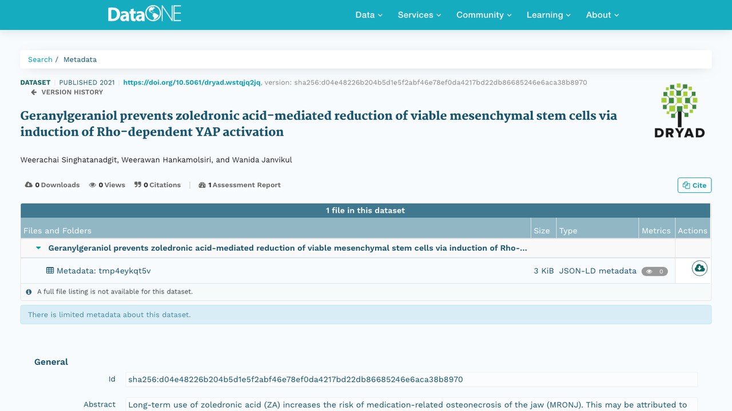Click the Citations quote metric icon
Screen dimensions: 732x411
point(138,185)
